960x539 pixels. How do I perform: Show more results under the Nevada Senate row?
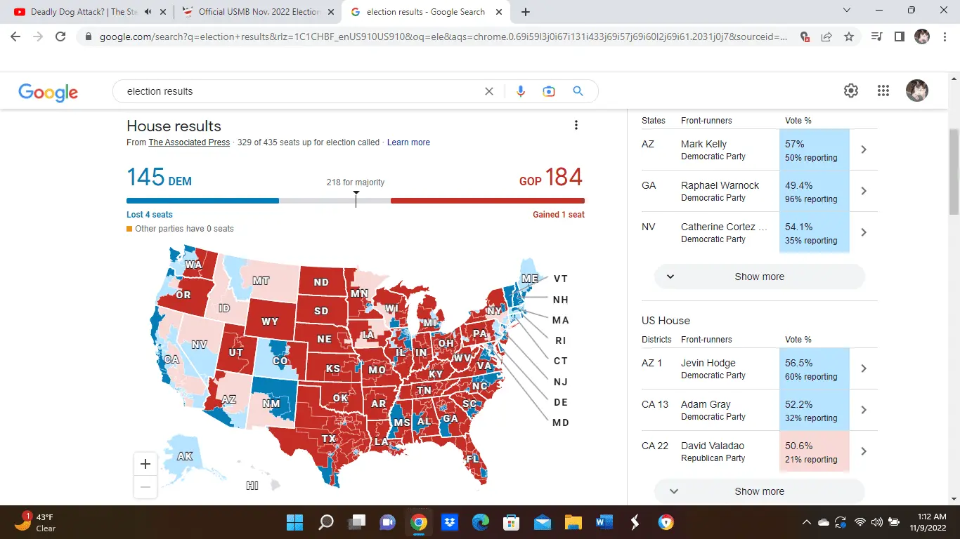point(759,277)
